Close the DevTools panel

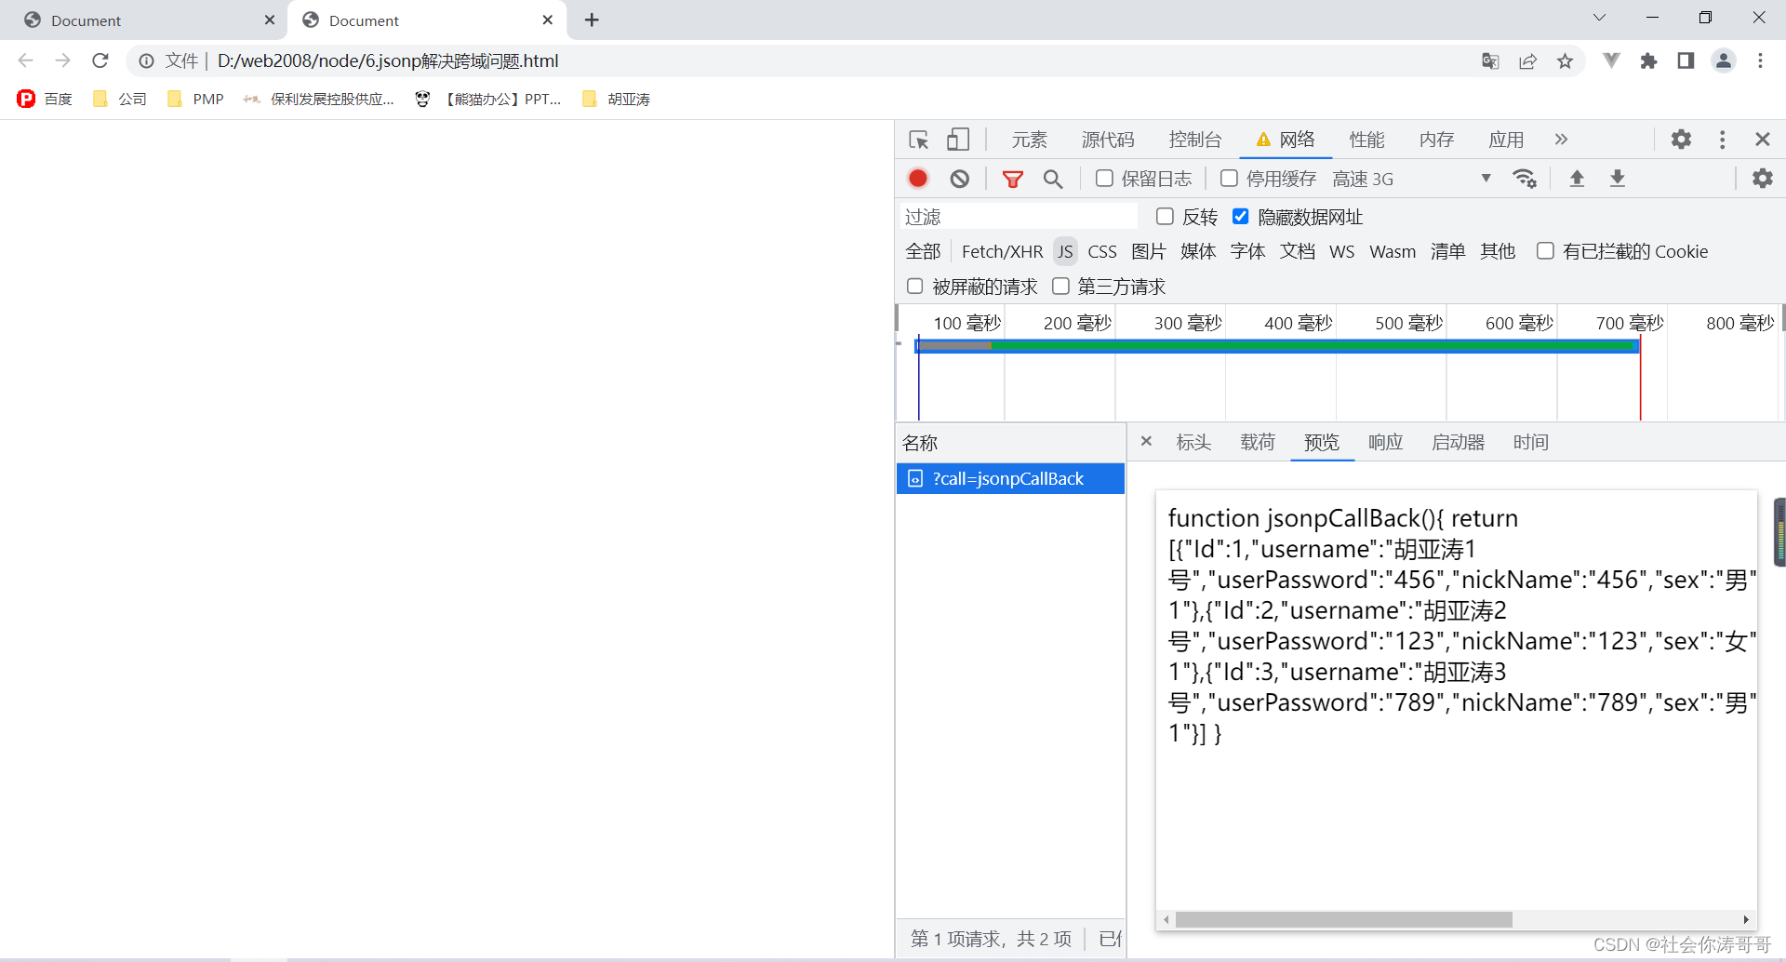(1762, 140)
